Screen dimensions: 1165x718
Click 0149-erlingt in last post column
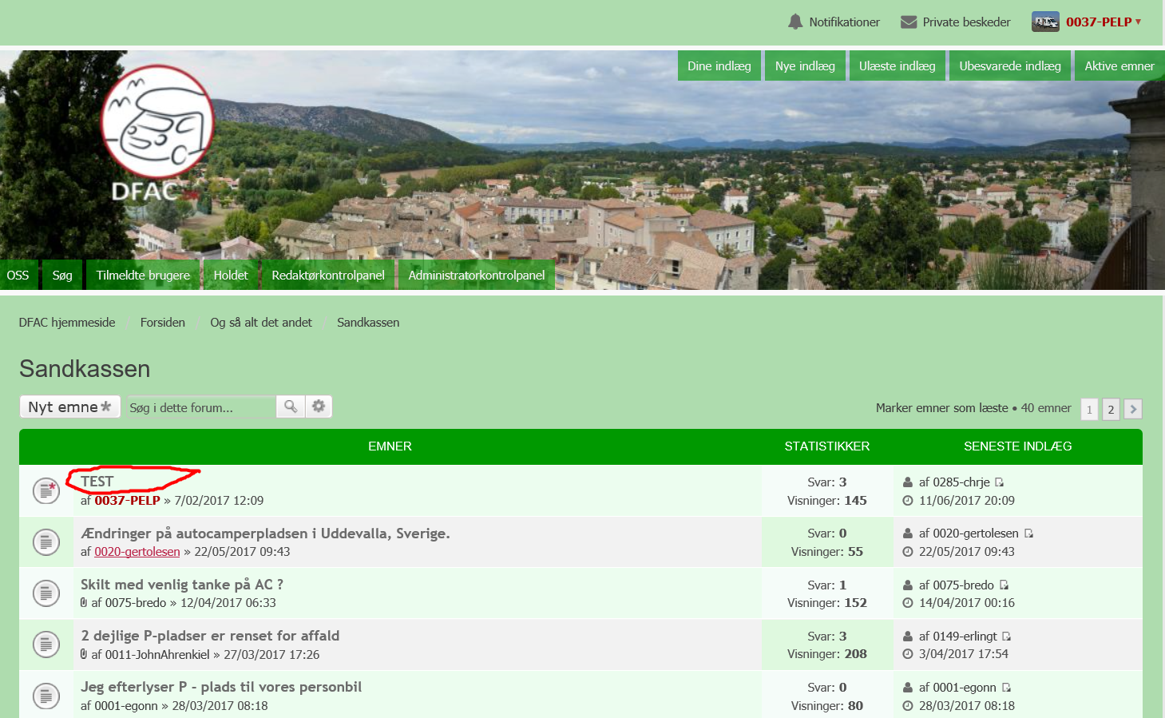tap(965, 637)
